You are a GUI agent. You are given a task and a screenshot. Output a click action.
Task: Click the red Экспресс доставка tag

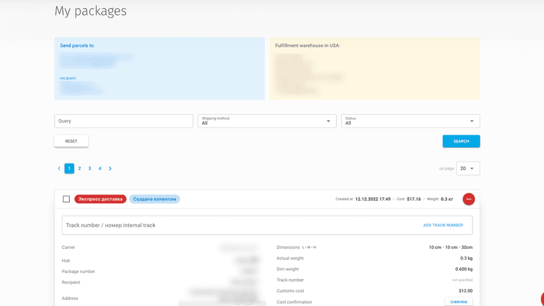101,199
